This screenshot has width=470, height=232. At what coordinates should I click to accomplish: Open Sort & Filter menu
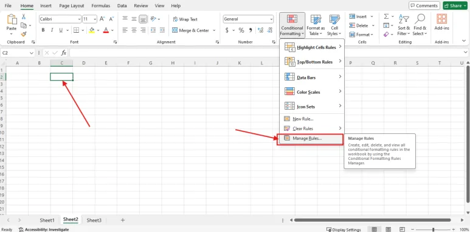(404, 25)
